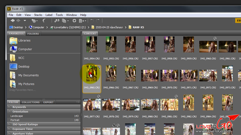Click RAW-X5 folder in path bar

point(136,27)
